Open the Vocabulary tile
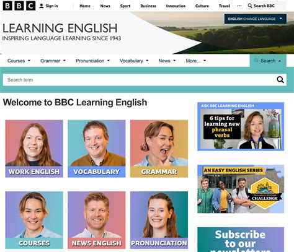 97,149
